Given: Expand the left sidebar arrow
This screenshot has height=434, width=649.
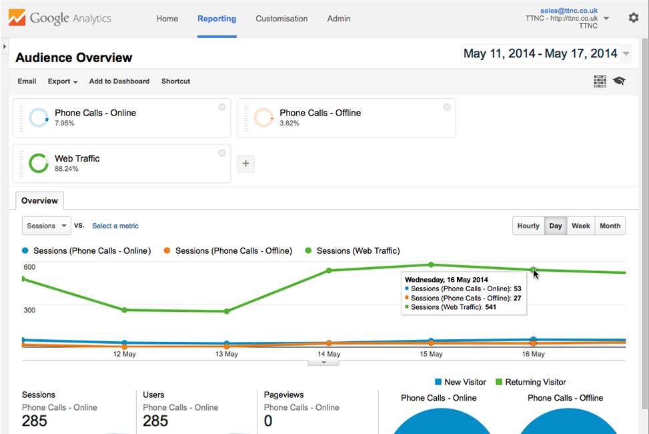Looking at the screenshot, I should pos(5,47).
